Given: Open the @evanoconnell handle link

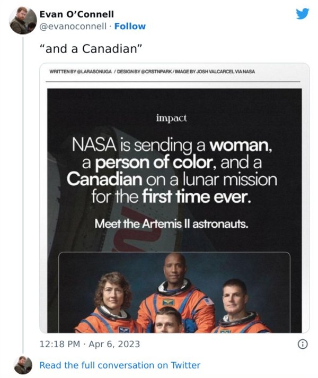Looking at the screenshot, I should pyautogui.click(x=73, y=26).
